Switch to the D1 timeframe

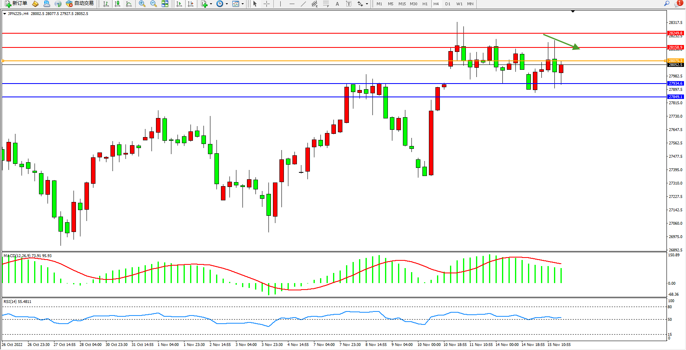pos(448,4)
